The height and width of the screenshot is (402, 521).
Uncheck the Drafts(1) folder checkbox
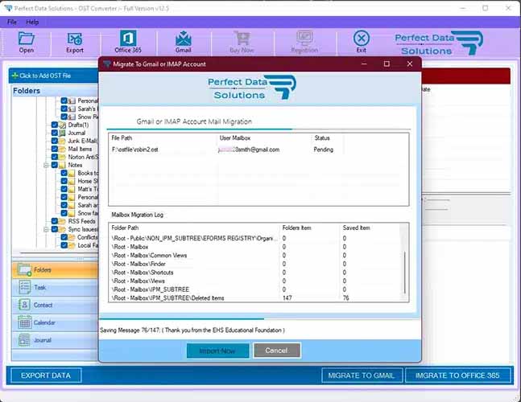click(x=55, y=125)
